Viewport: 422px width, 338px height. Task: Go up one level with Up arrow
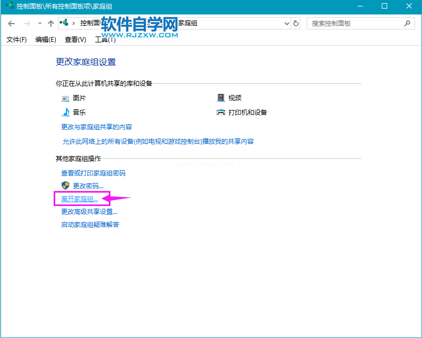click(x=51, y=24)
